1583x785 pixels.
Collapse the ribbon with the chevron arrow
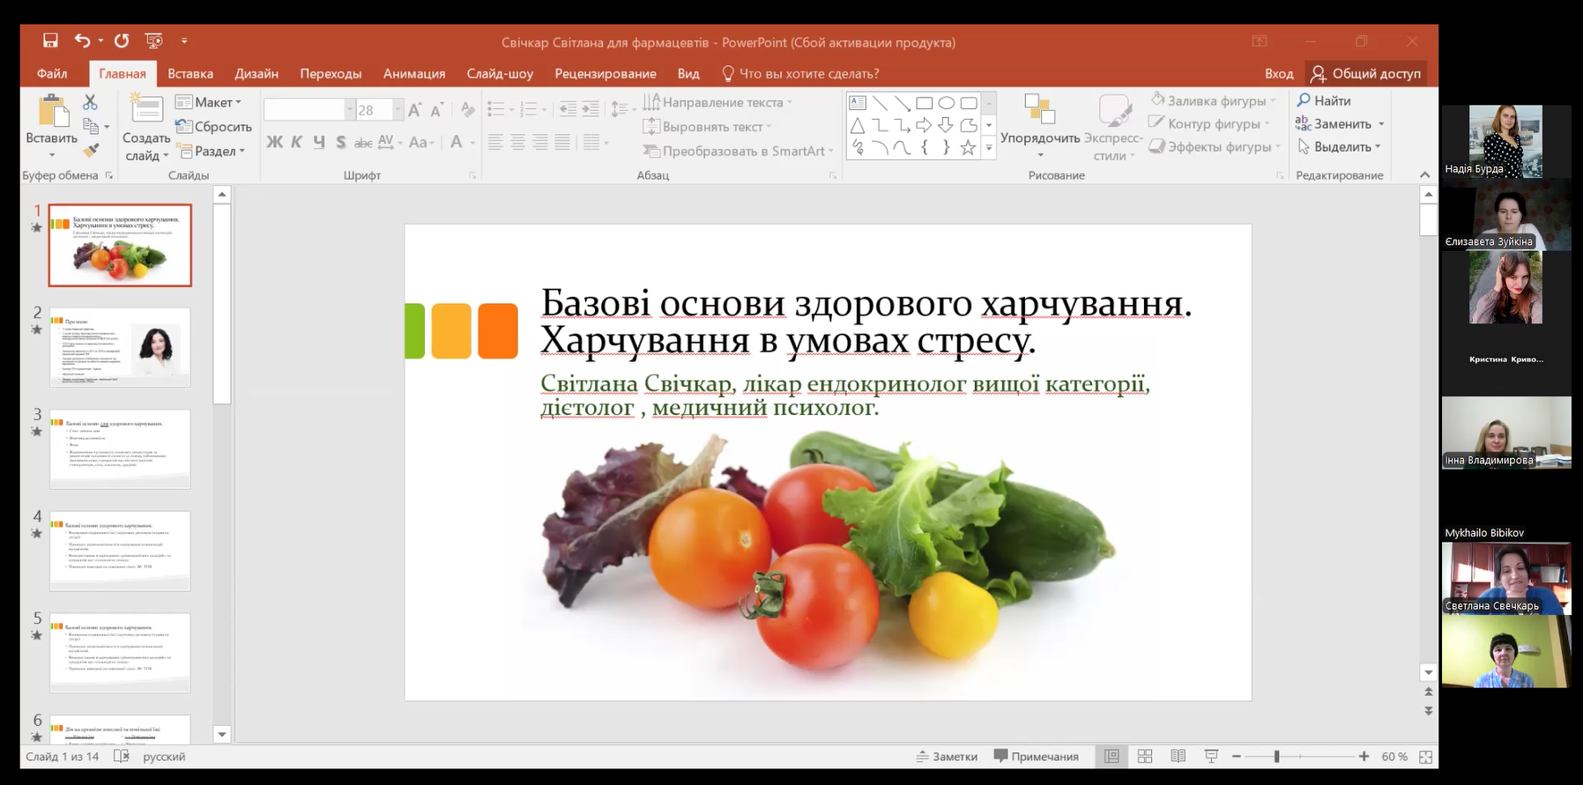point(1425,175)
